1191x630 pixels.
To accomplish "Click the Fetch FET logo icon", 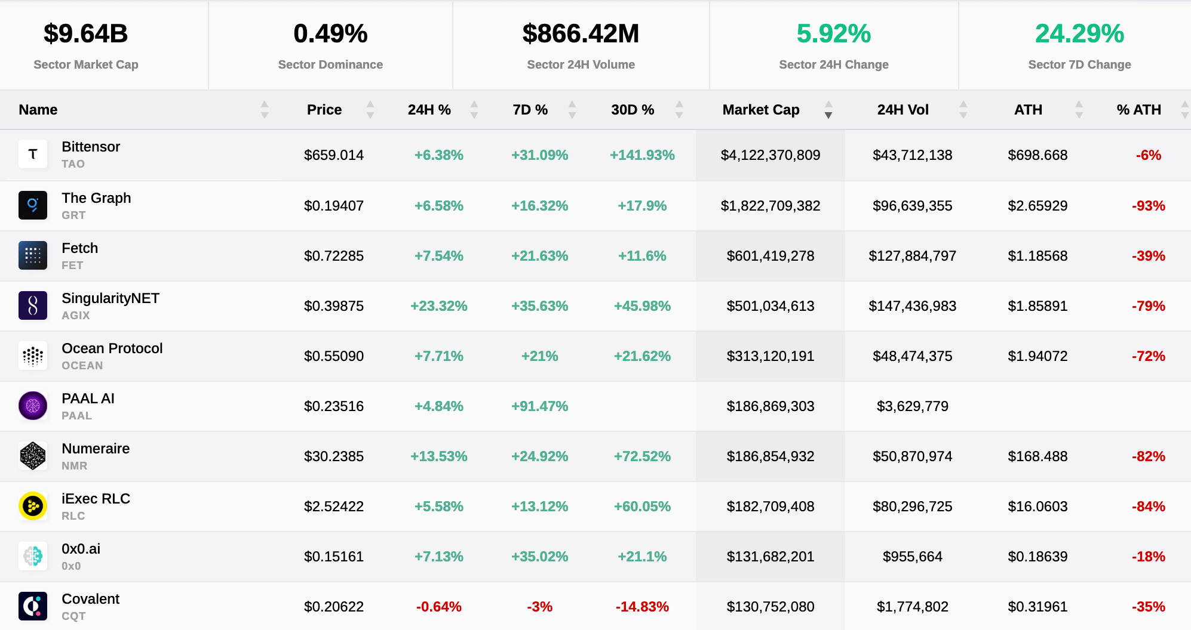I will (x=33, y=255).
